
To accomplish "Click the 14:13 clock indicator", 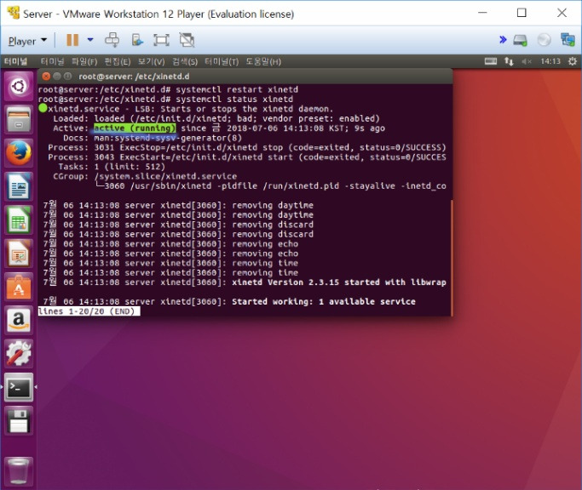I will 550,61.
